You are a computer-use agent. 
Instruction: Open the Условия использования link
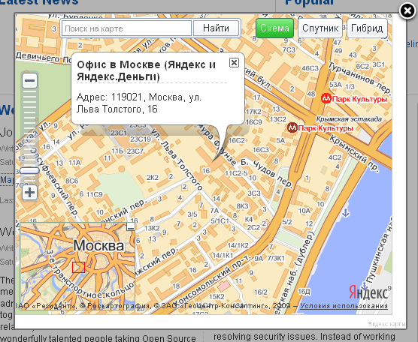pyautogui.click(x=344, y=306)
